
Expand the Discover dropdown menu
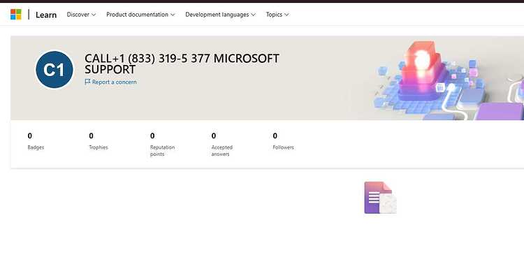(x=81, y=15)
